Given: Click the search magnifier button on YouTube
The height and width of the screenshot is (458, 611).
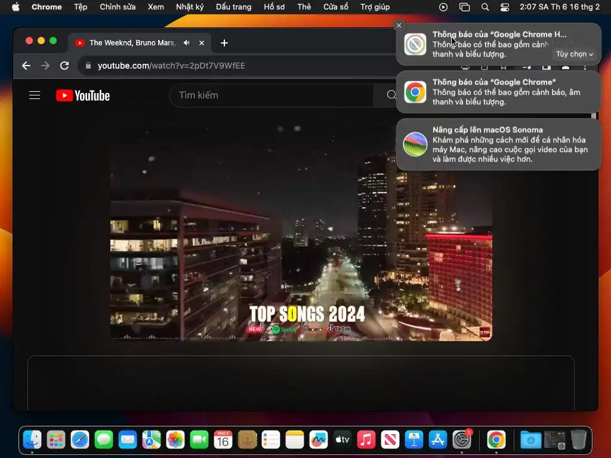Looking at the screenshot, I should pyautogui.click(x=391, y=95).
